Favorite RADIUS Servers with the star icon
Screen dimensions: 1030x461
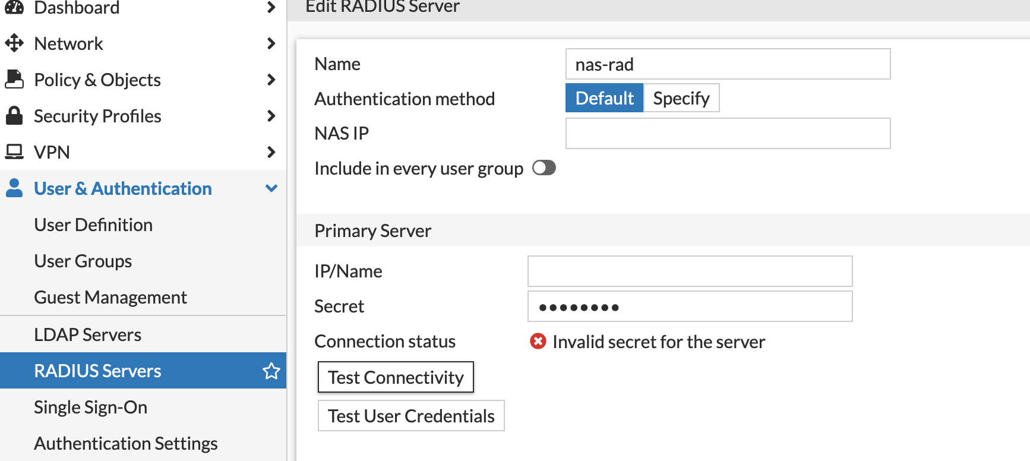[271, 371]
